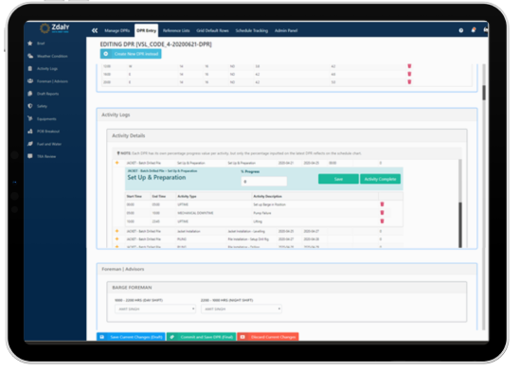The height and width of the screenshot is (370, 520).
Task: Focus the % Progress input field
Action: coord(264,182)
